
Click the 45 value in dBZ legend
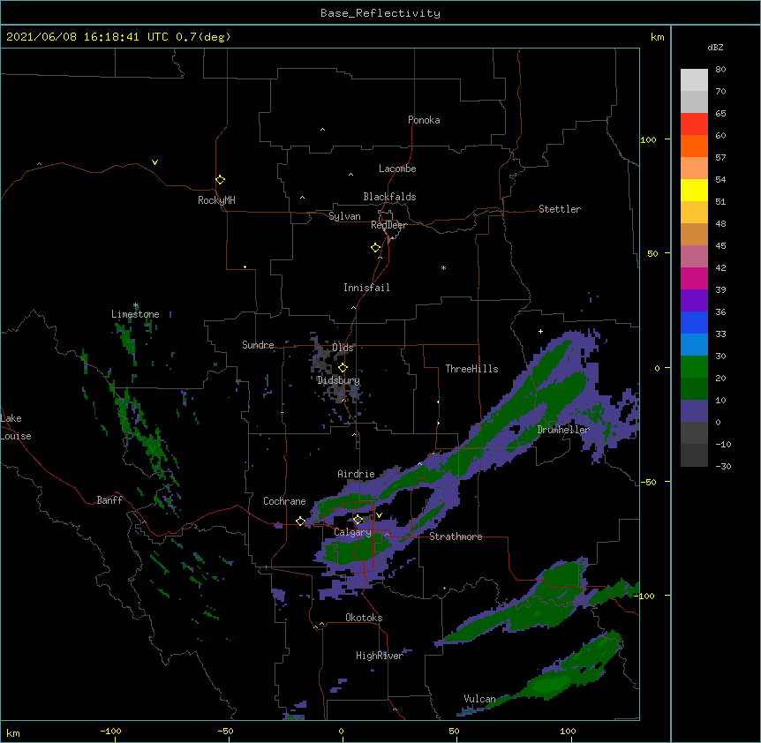(x=720, y=246)
